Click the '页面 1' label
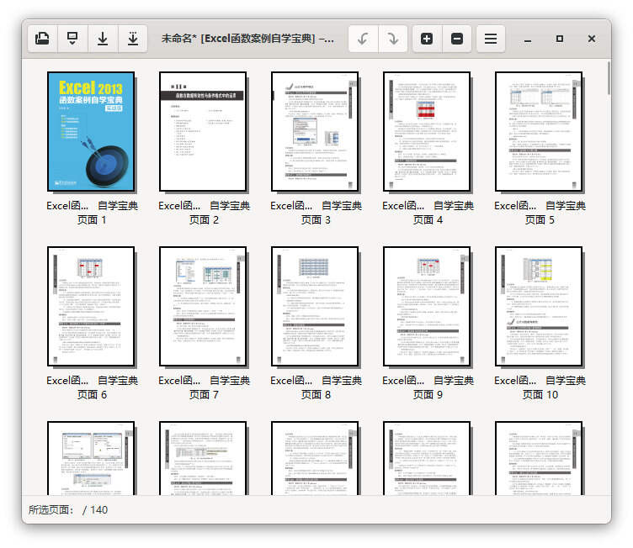Image resolution: width=633 pixels, height=548 pixels. coord(92,219)
